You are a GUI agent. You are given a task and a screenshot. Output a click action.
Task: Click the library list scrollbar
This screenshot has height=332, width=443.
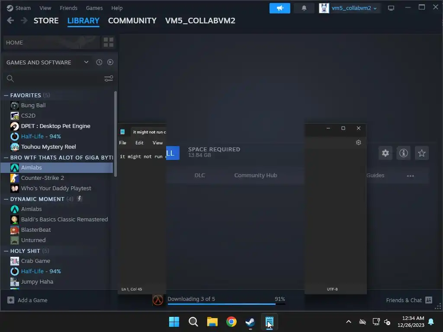(115, 134)
